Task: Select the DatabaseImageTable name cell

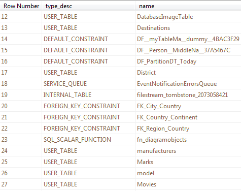Action: [x=188, y=17]
